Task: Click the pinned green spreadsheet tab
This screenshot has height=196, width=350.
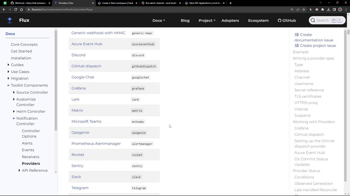Action: click(5, 3)
